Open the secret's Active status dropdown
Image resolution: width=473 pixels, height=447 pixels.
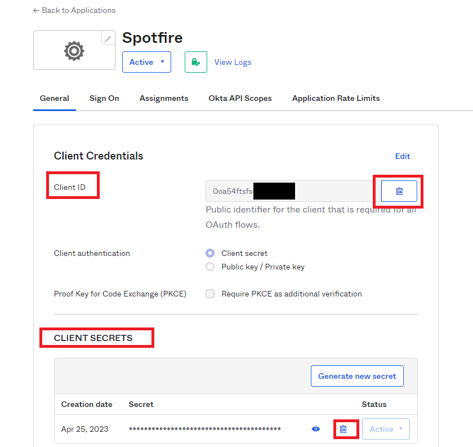point(386,429)
